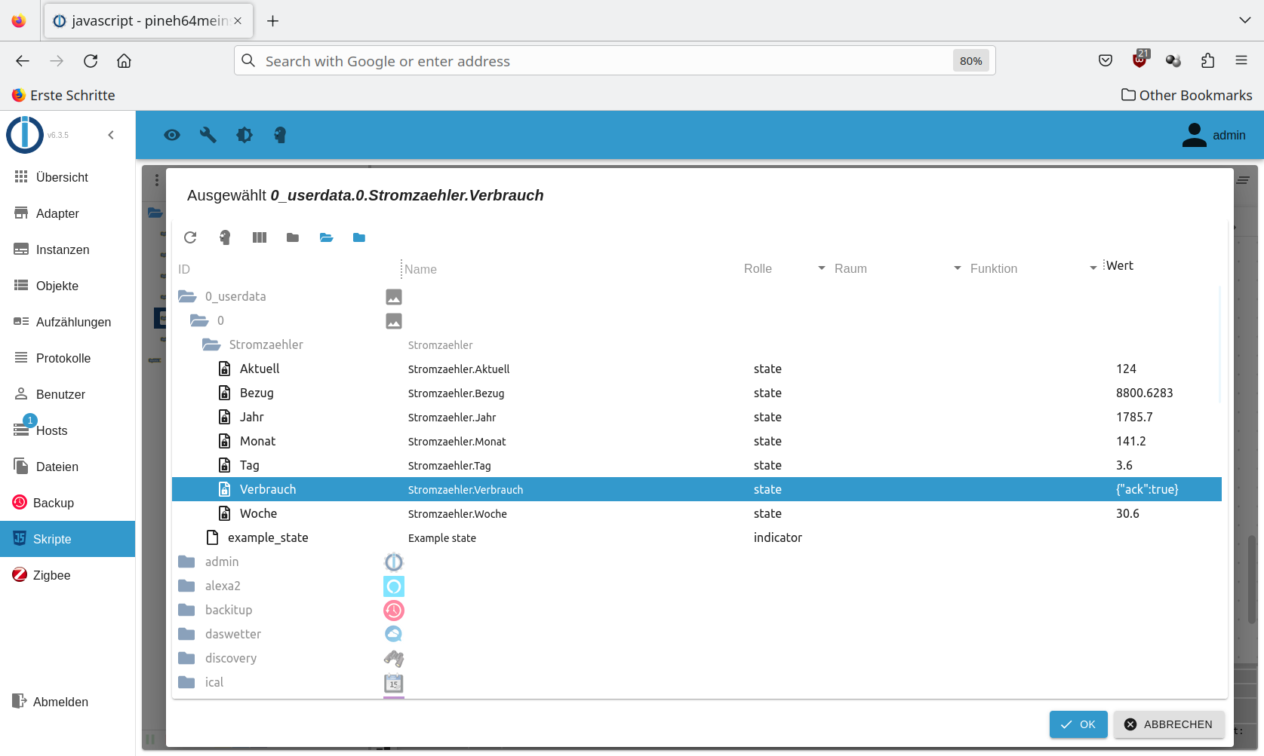Expand the ical folder
Screen dimensions: 1264x756
(x=186, y=682)
